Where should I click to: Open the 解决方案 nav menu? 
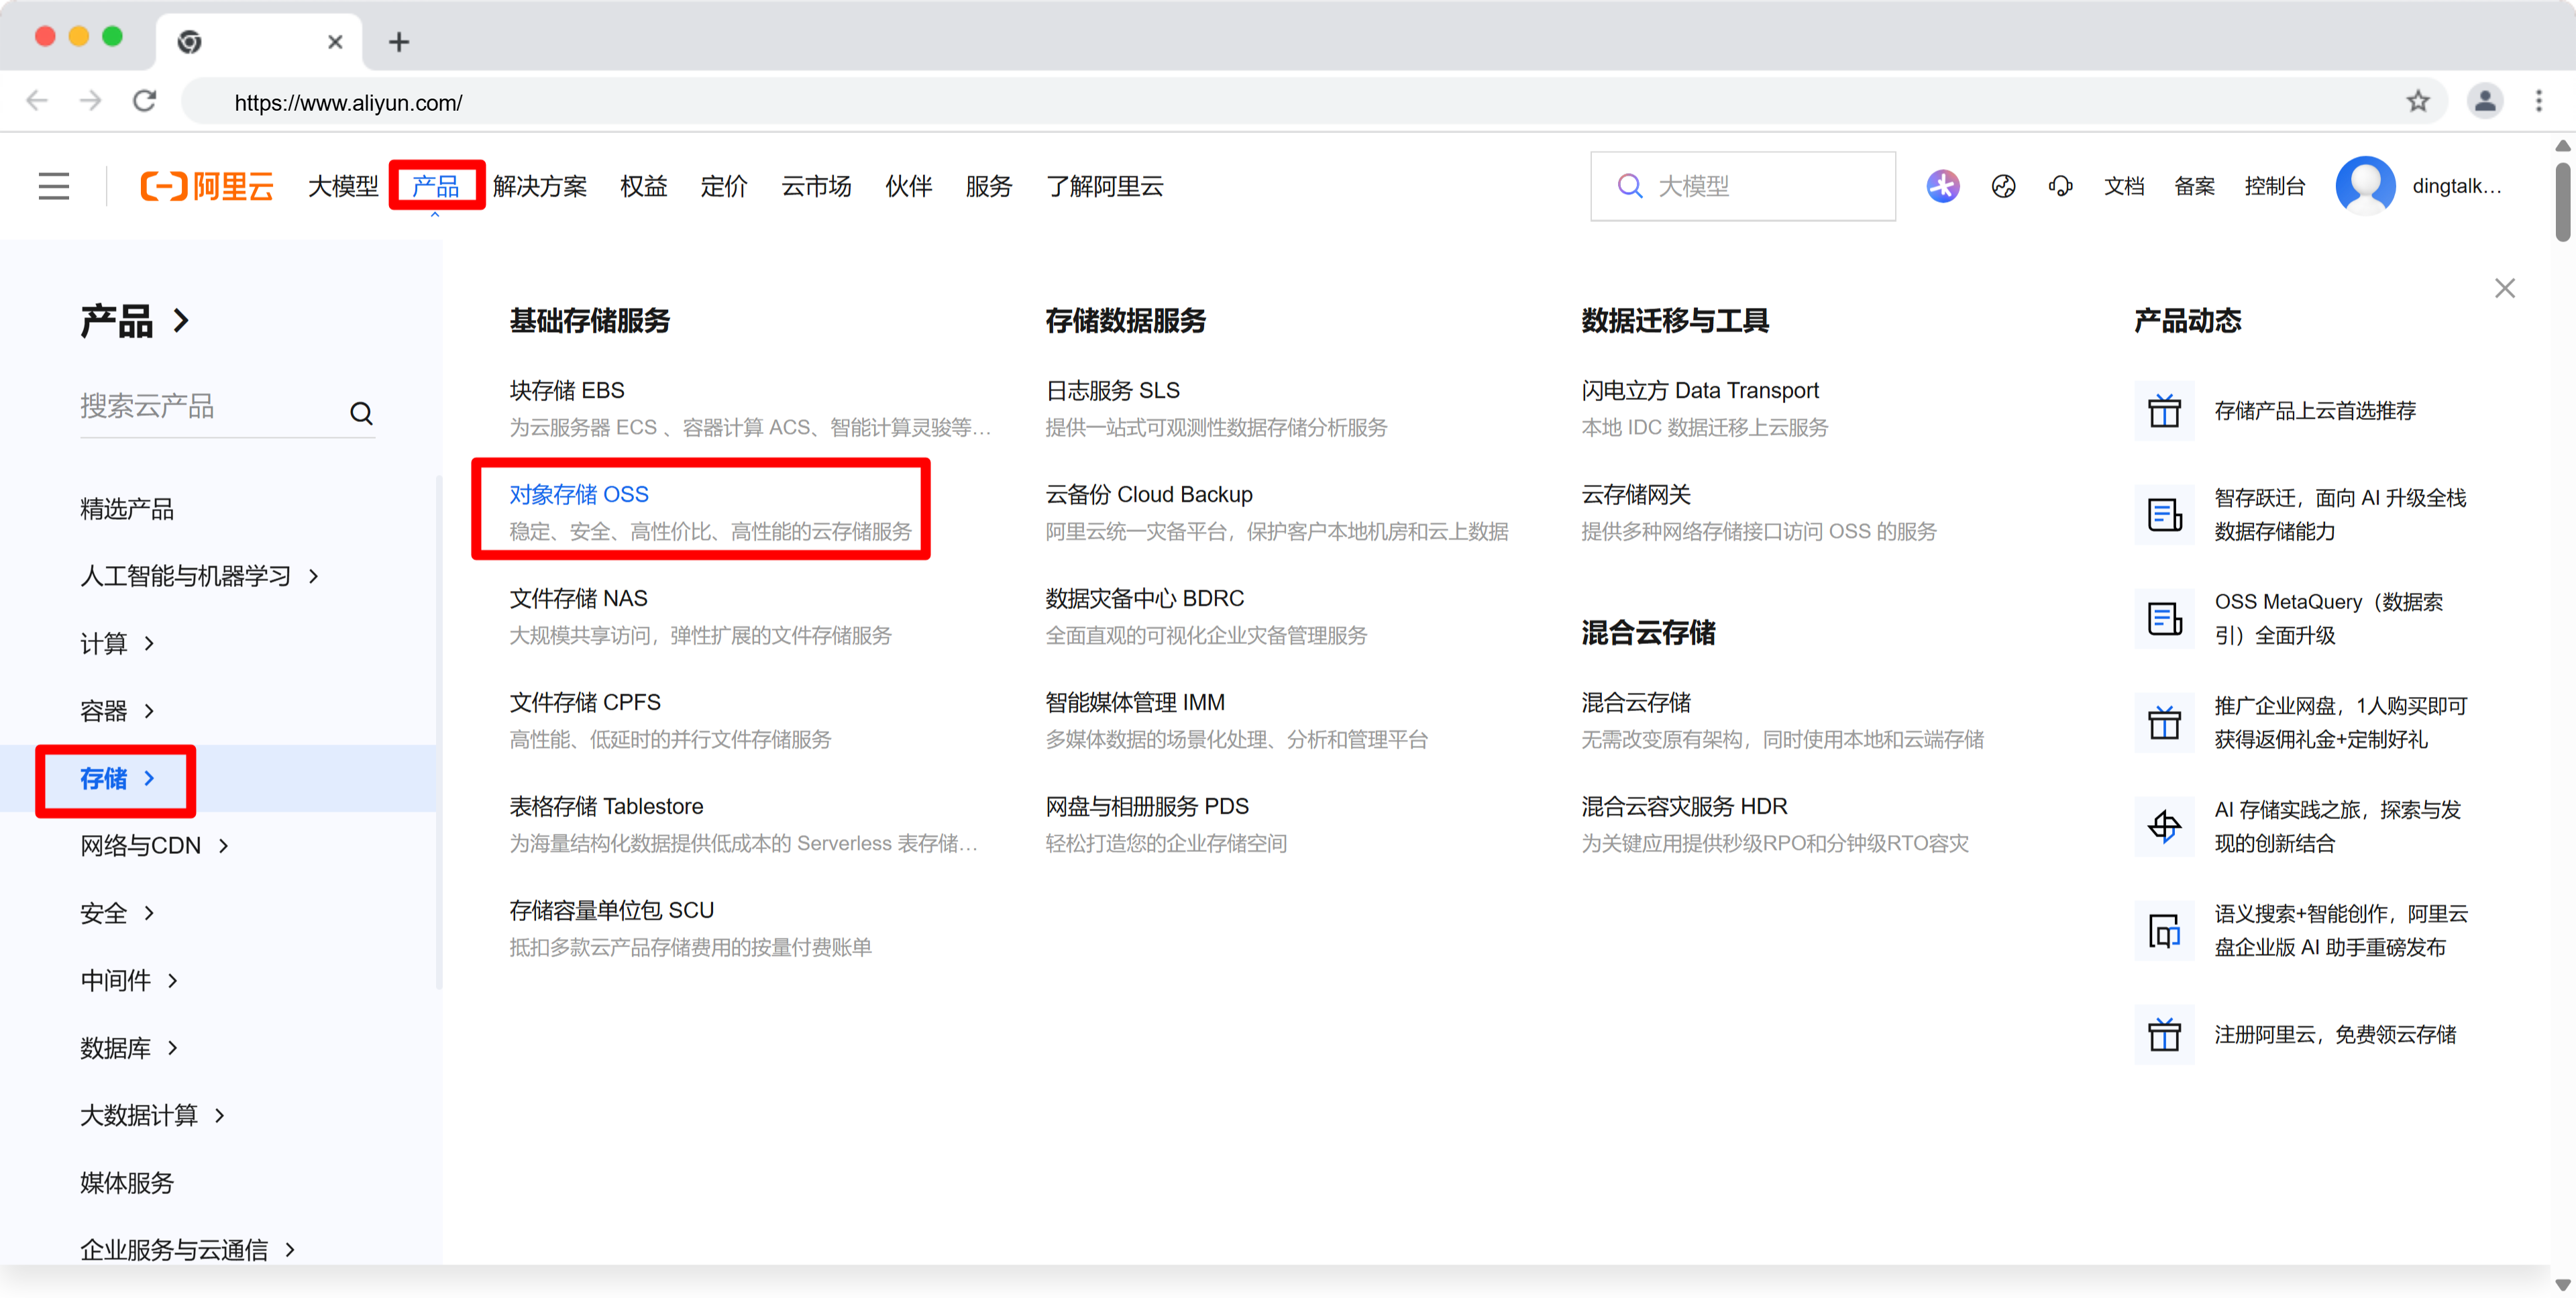[540, 186]
